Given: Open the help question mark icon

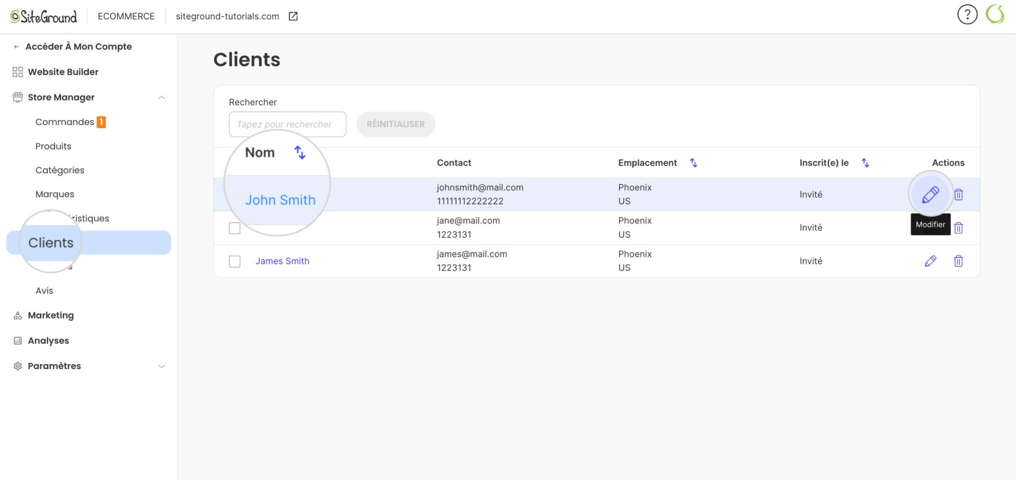Looking at the screenshot, I should 967,14.
